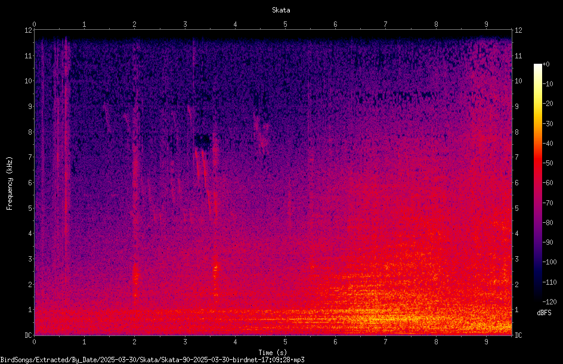Select the "Time (s)" axis label

[273, 353]
